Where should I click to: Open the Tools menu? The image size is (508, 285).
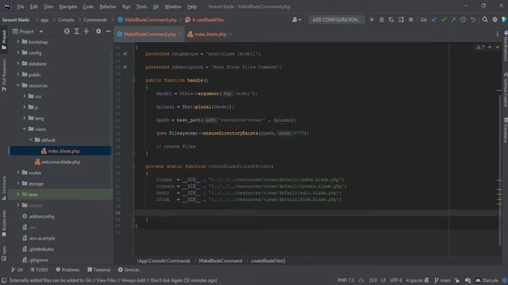coord(141,6)
